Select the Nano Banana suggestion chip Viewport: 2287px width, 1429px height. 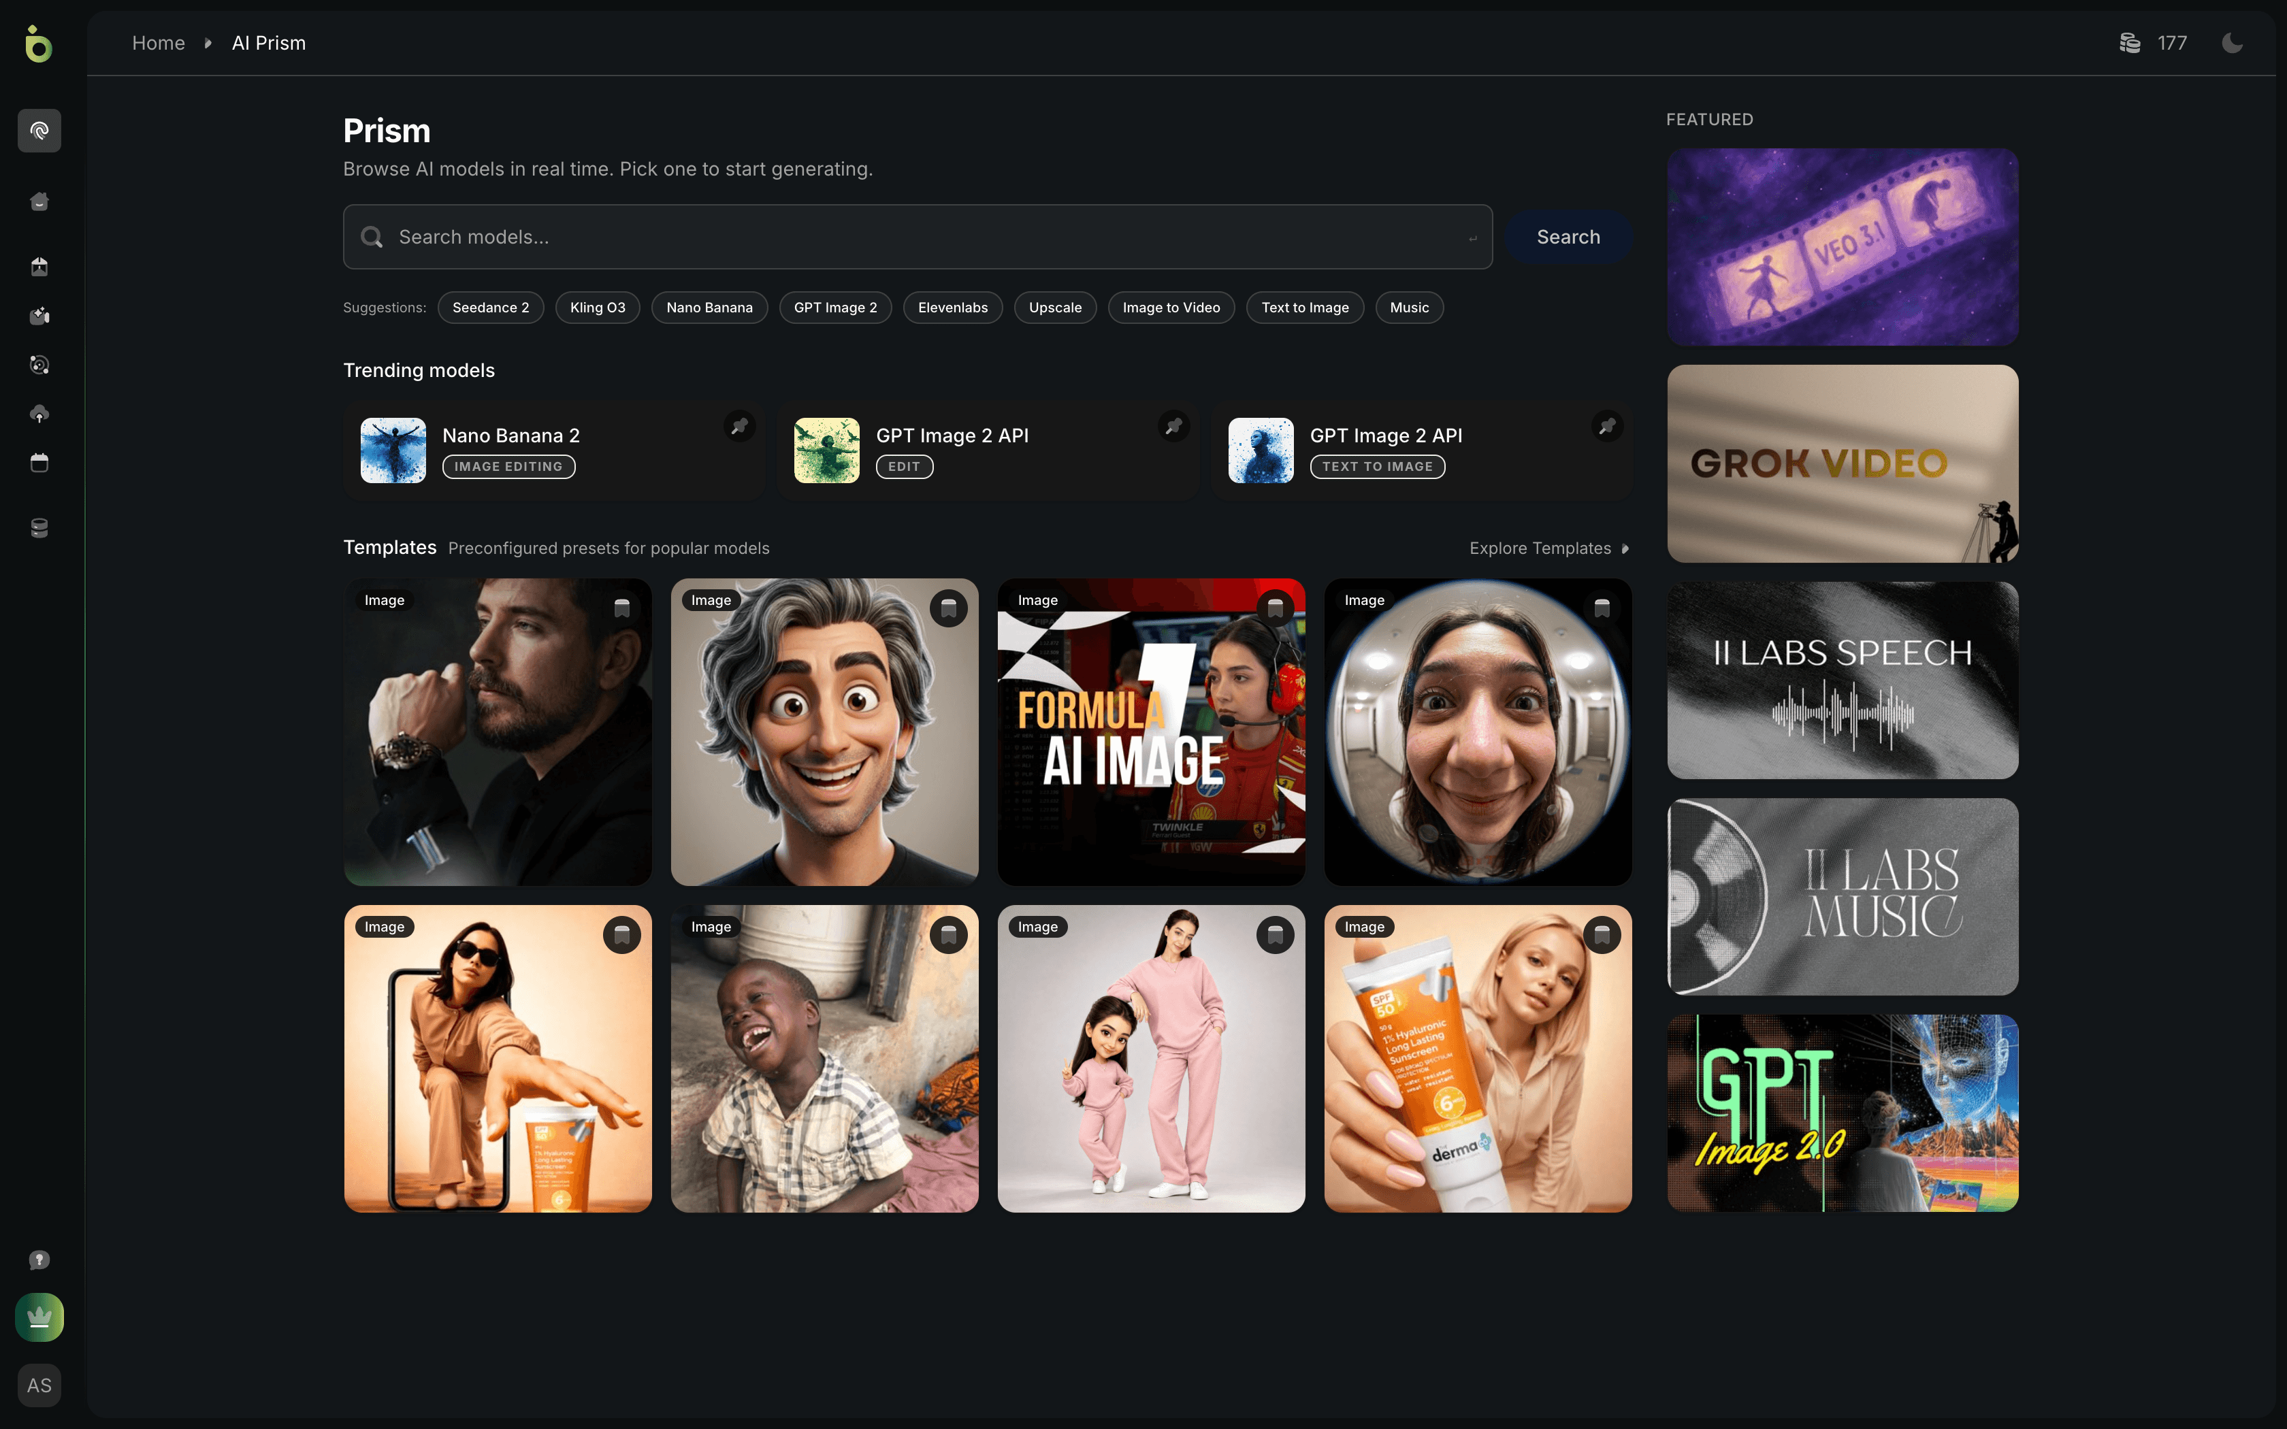coord(709,307)
